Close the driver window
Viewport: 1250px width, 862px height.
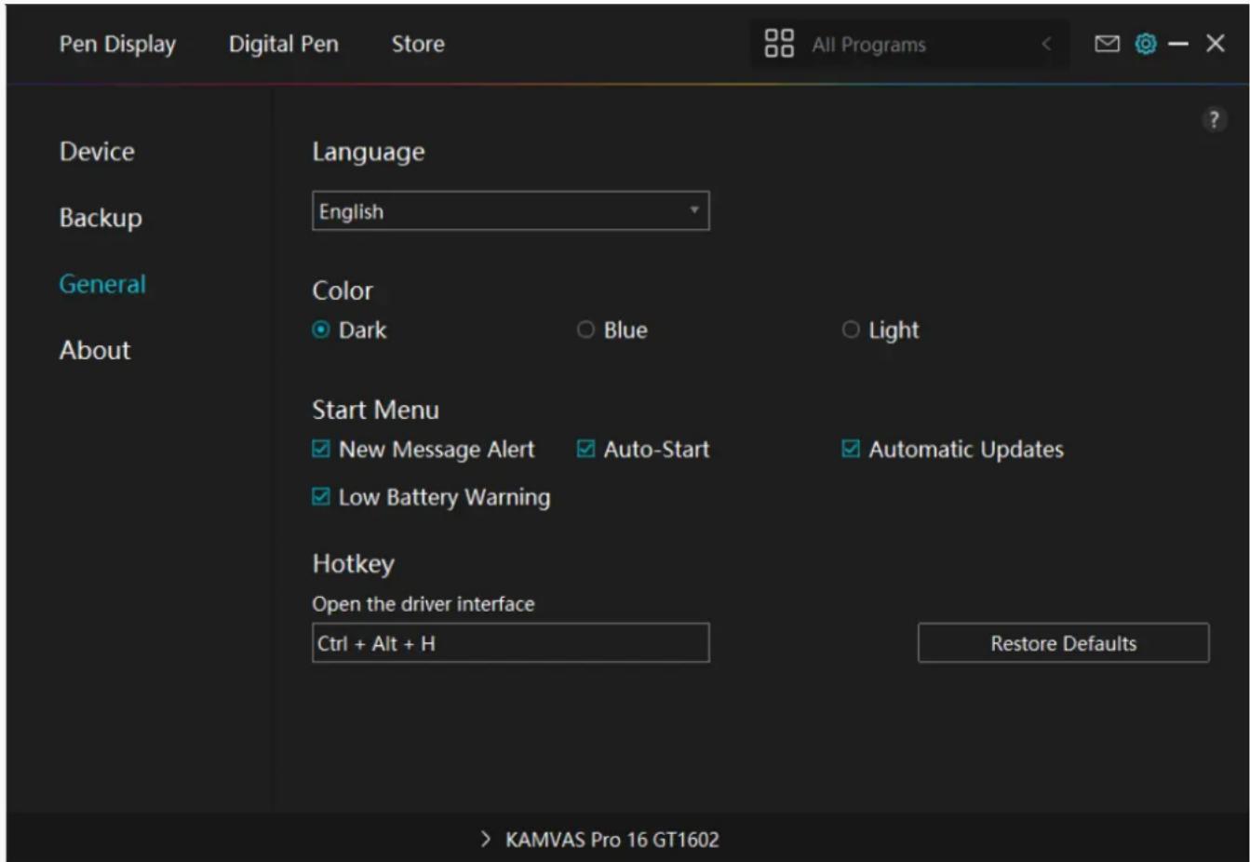(x=1215, y=43)
